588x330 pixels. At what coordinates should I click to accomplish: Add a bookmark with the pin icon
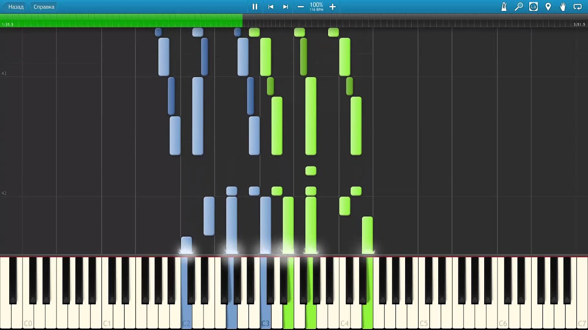(548, 7)
